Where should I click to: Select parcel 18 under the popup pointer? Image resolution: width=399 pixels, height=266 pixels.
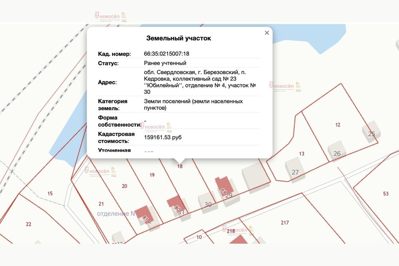(180, 166)
